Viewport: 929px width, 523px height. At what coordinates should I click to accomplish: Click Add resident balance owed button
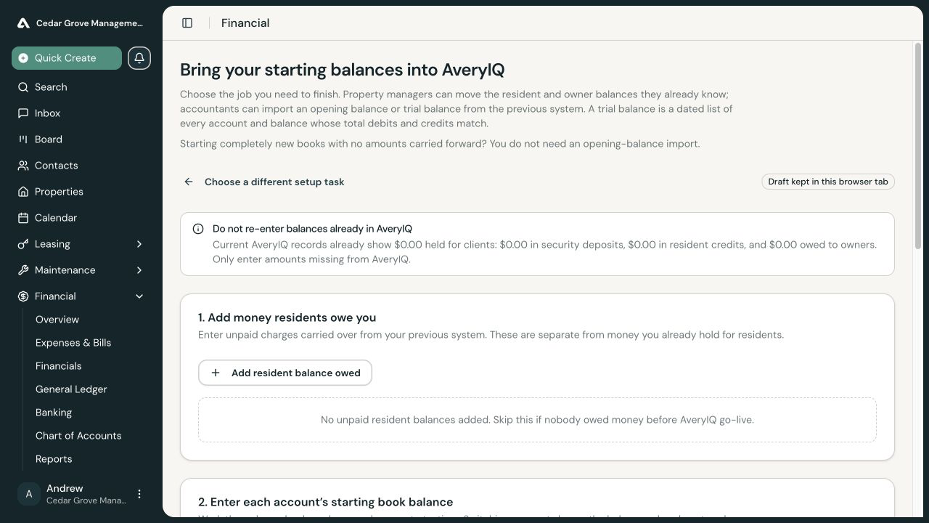click(285, 373)
